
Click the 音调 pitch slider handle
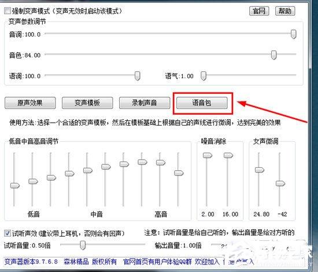(x=294, y=34)
